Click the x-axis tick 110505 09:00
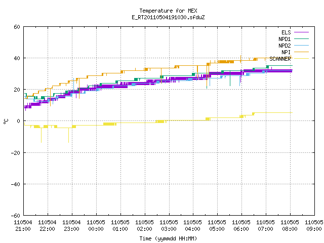This screenshot has width=324, height=243. tap(314, 226)
